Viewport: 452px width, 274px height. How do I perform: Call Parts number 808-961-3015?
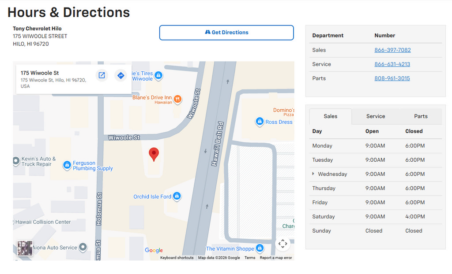click(x=392, y=78)
